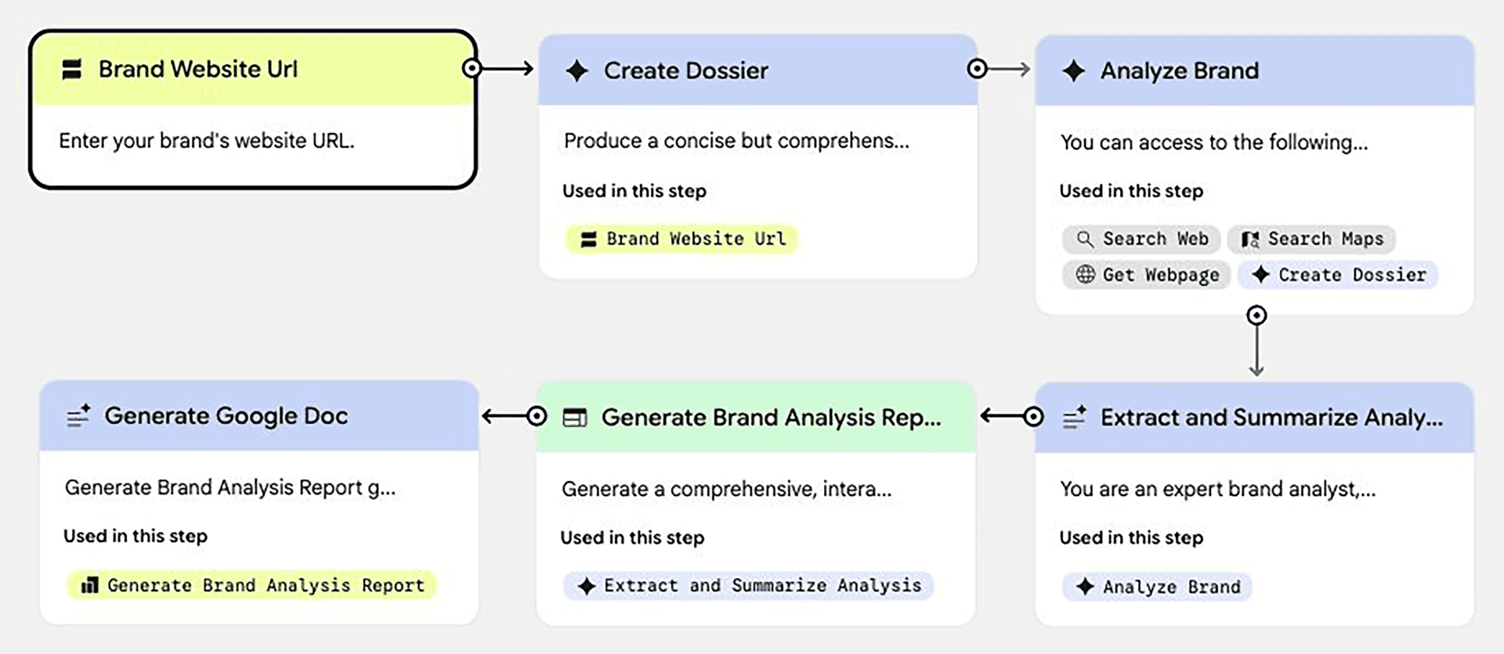Click the left port of Extract and Summarize node
This screenshot has height=654, width=1504.
click(x=1033, y=417)
